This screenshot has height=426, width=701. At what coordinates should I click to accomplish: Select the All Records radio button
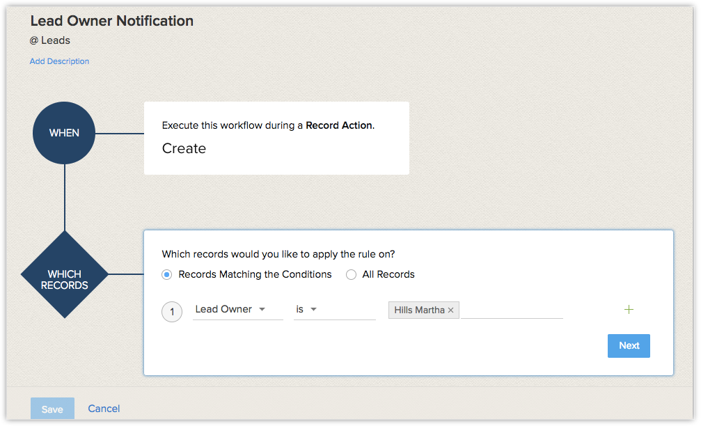coord(352,275)
